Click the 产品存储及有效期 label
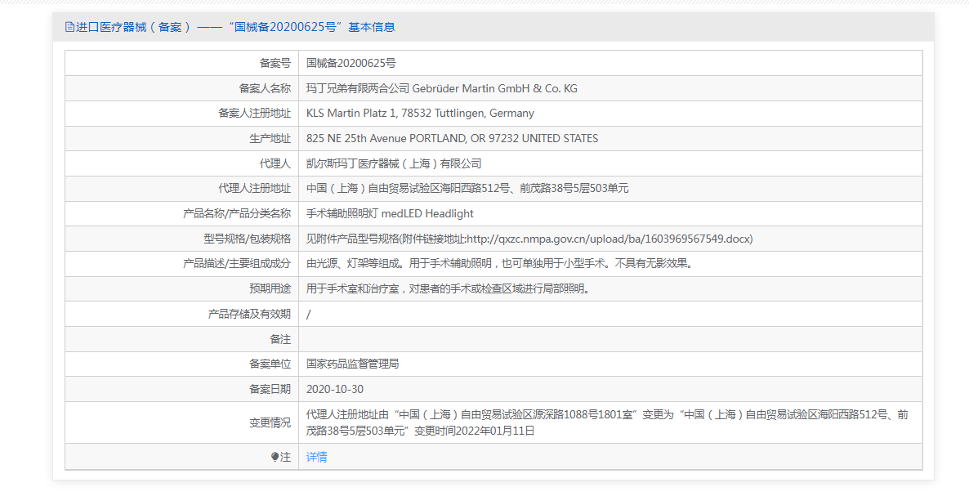This screenshot has width=969, height=496. coord(249,314)
